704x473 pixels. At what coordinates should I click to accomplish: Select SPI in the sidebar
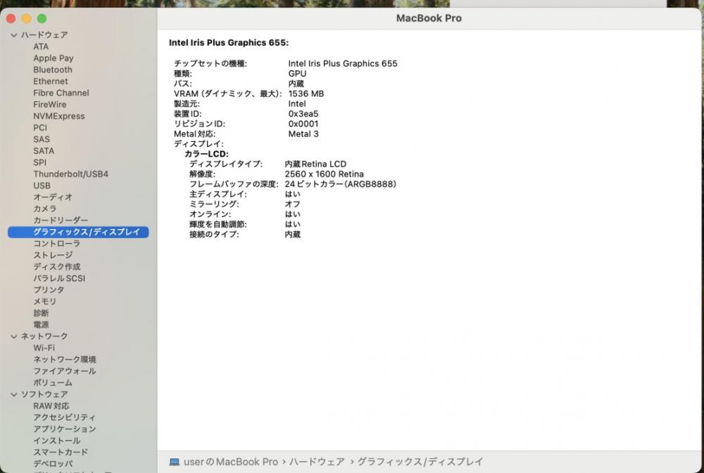click(39, 163)
